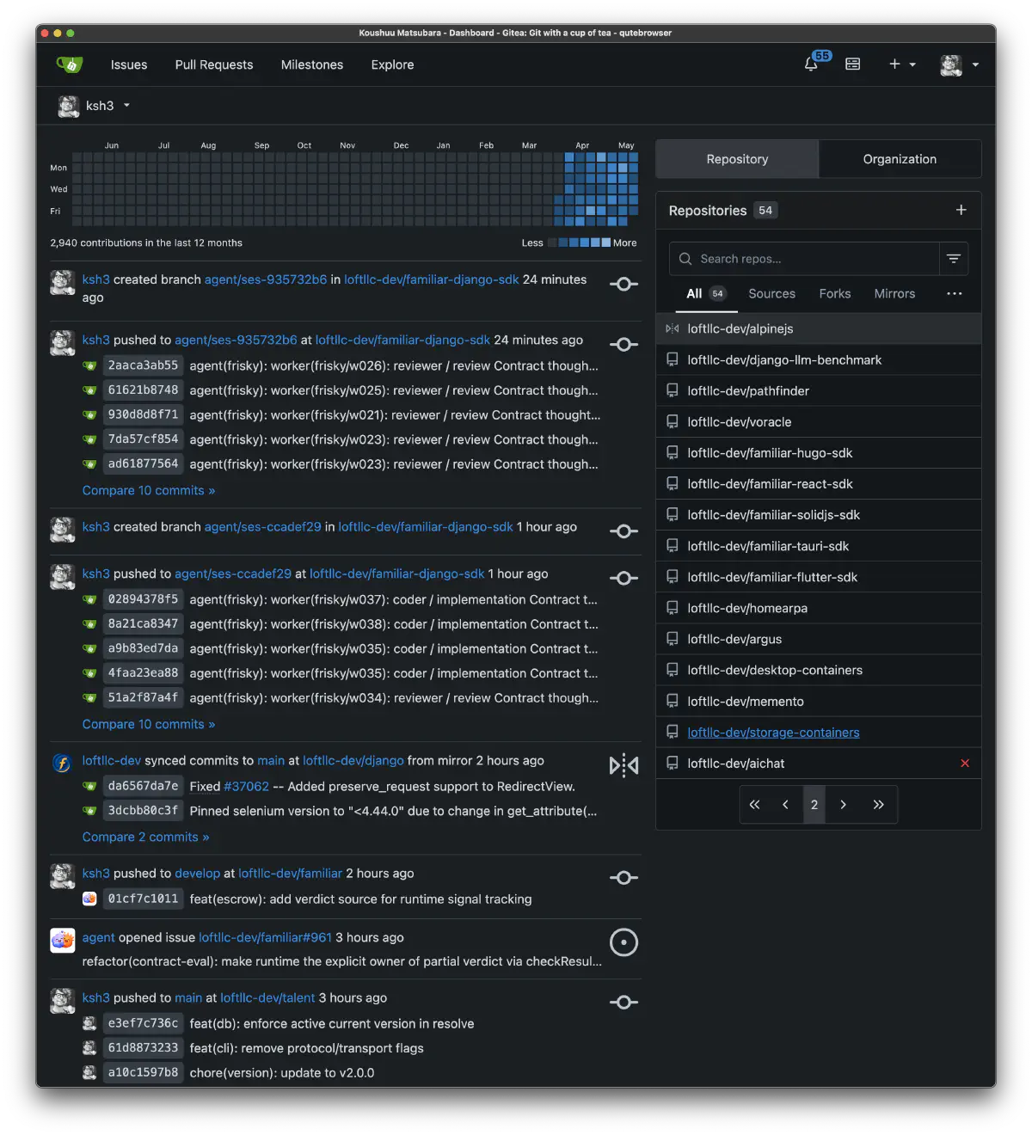Open the action runs server icon
Screen dimensions: 1032x1135
coord(852,64)
